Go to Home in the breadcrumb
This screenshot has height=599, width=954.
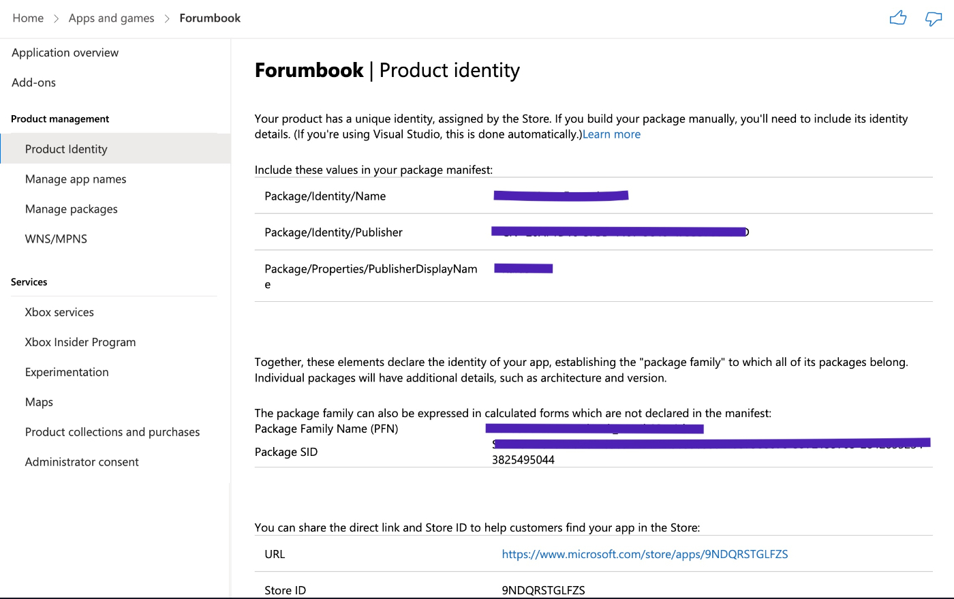pos(28,18)
